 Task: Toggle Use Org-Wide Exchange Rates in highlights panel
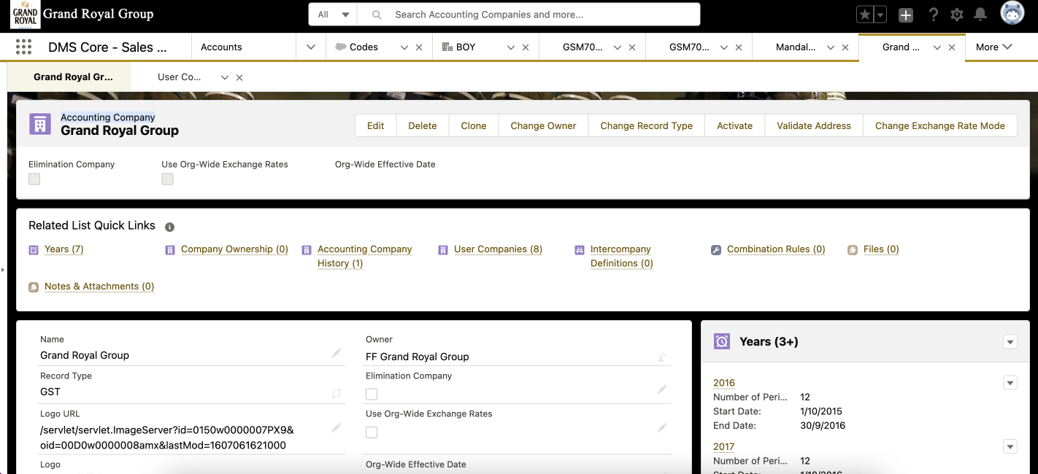168,179
